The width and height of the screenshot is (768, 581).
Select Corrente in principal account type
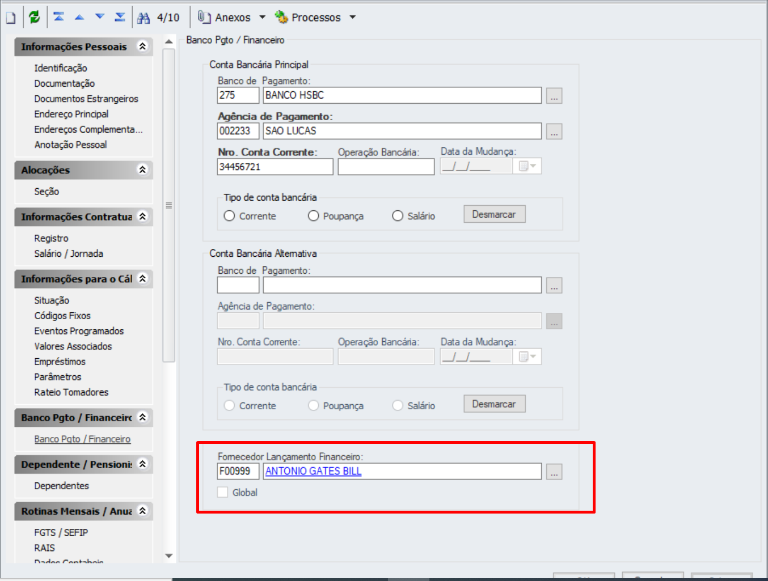[229, 216]
